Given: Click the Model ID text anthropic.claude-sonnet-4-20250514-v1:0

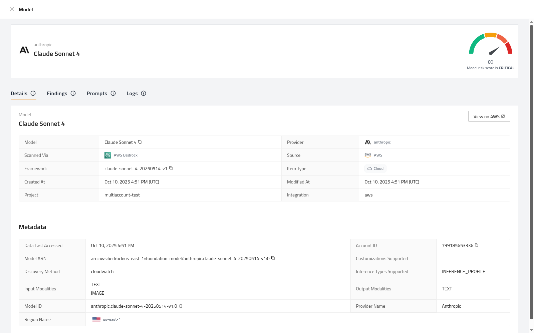Looking at the screenshot, I should point(134,306).
